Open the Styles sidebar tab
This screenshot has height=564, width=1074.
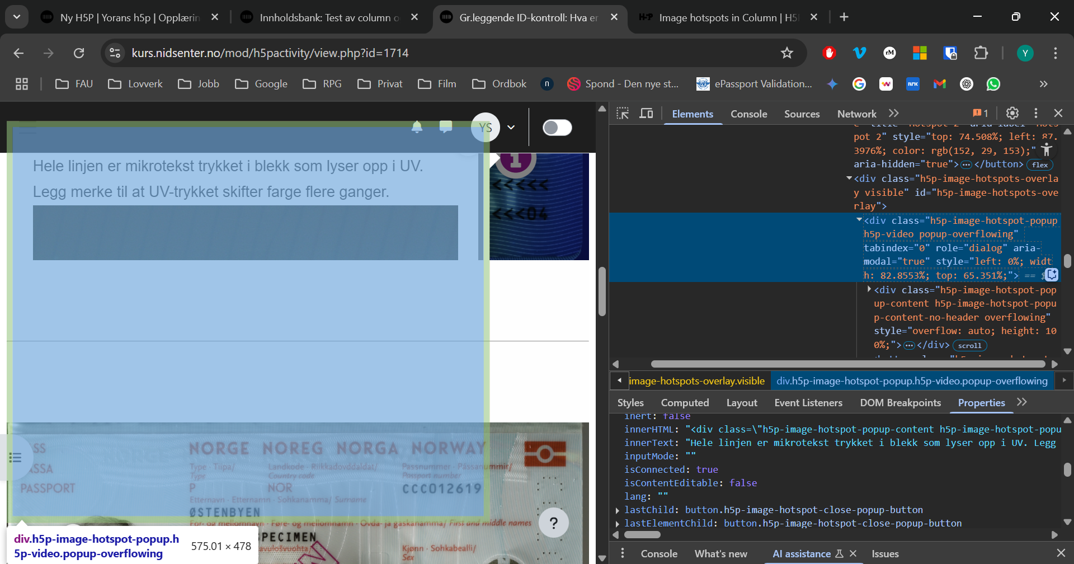[x=630, y=403]
